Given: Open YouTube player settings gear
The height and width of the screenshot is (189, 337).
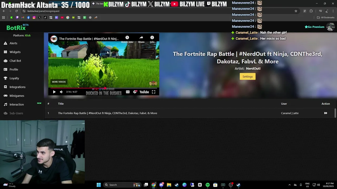Looking at the screenshot, I should coord(135,92).
